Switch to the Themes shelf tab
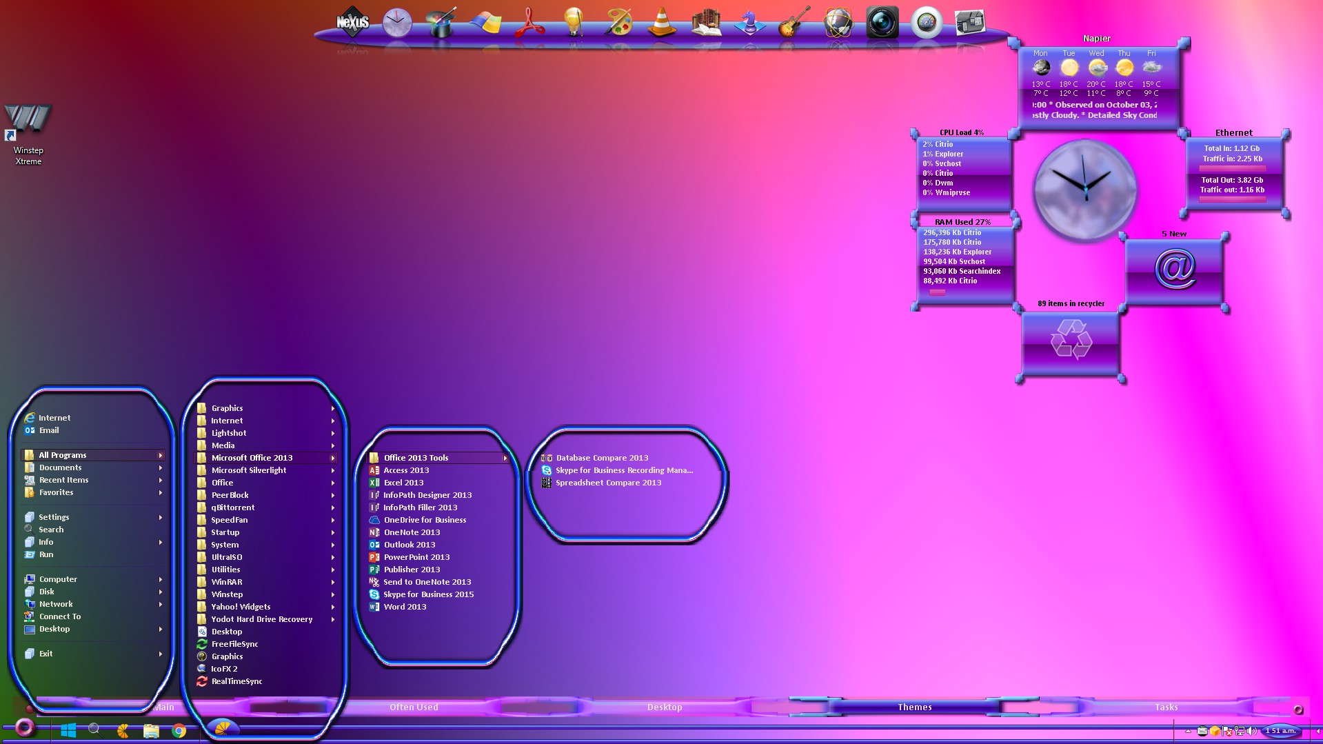Screen dimensions: 1323x744 pos(914,707)
